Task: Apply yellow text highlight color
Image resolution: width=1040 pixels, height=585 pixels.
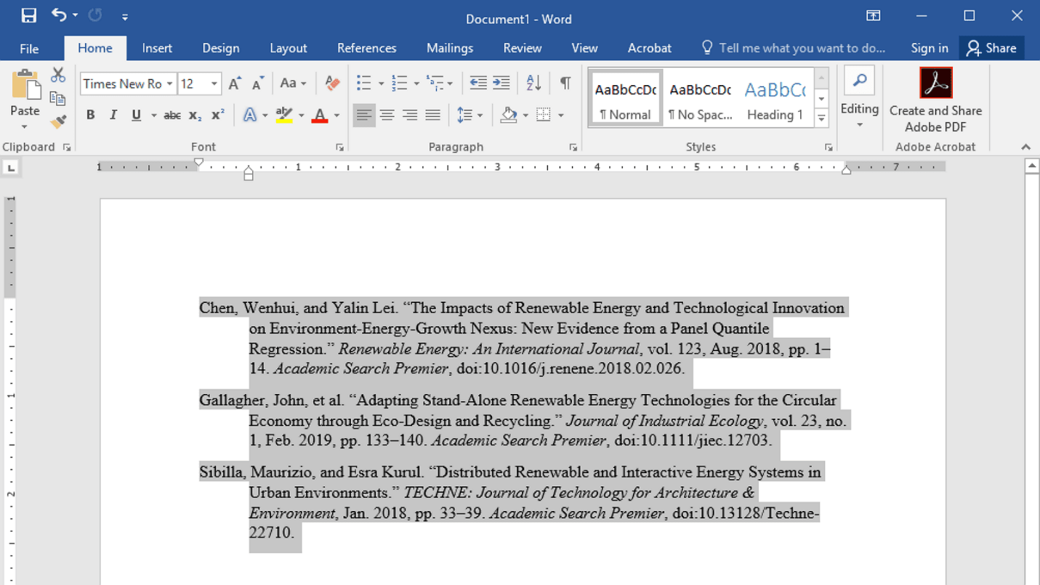Action: (284, 116)
